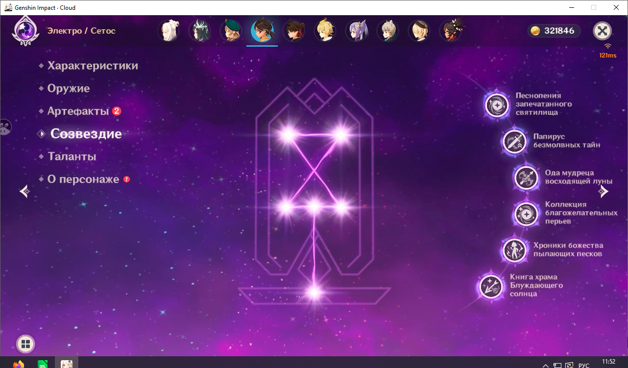Screen dimensions: 628x368
Task: Close the character screen with the X button
Action: (603, 31)
